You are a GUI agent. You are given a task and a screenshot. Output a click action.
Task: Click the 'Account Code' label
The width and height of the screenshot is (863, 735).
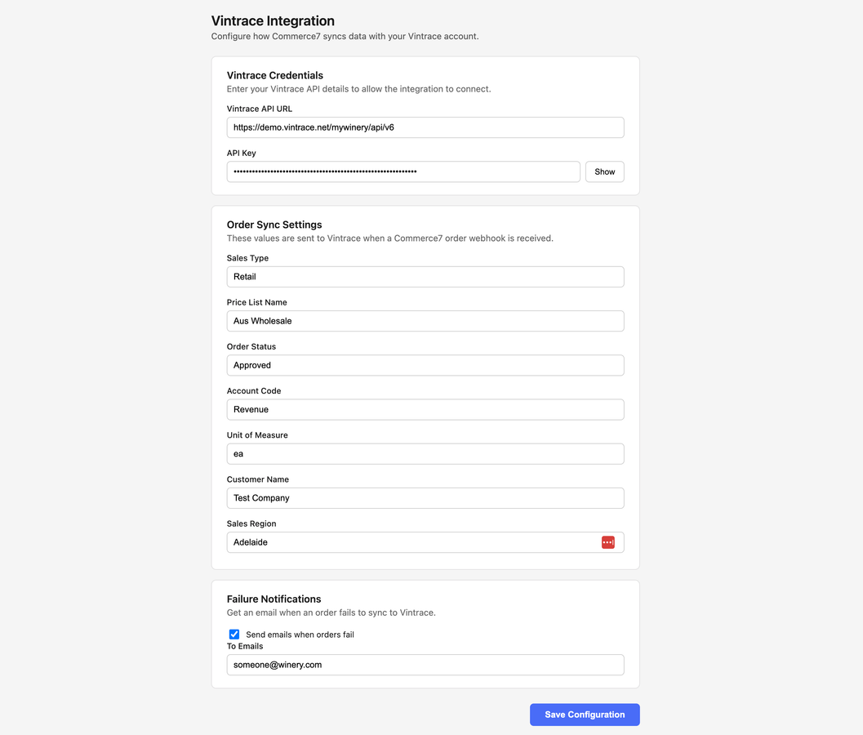coord(254,391)
